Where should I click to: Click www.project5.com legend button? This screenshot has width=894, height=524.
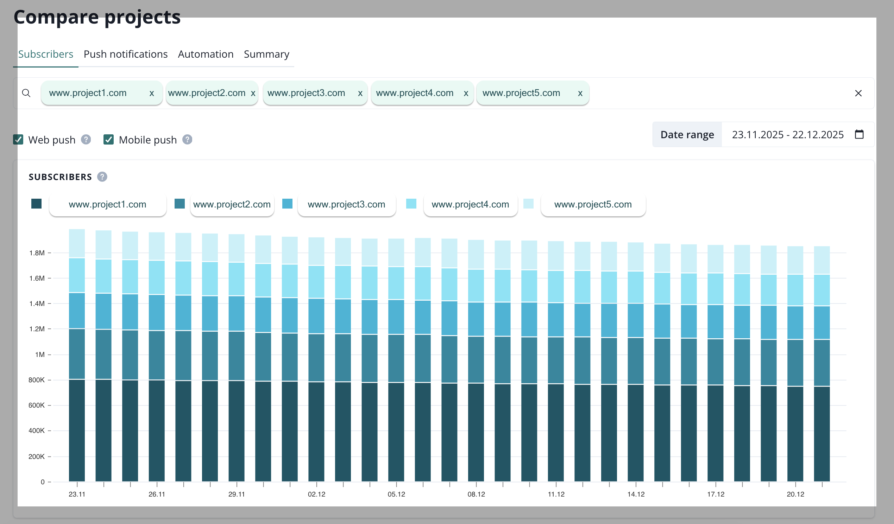593,205
